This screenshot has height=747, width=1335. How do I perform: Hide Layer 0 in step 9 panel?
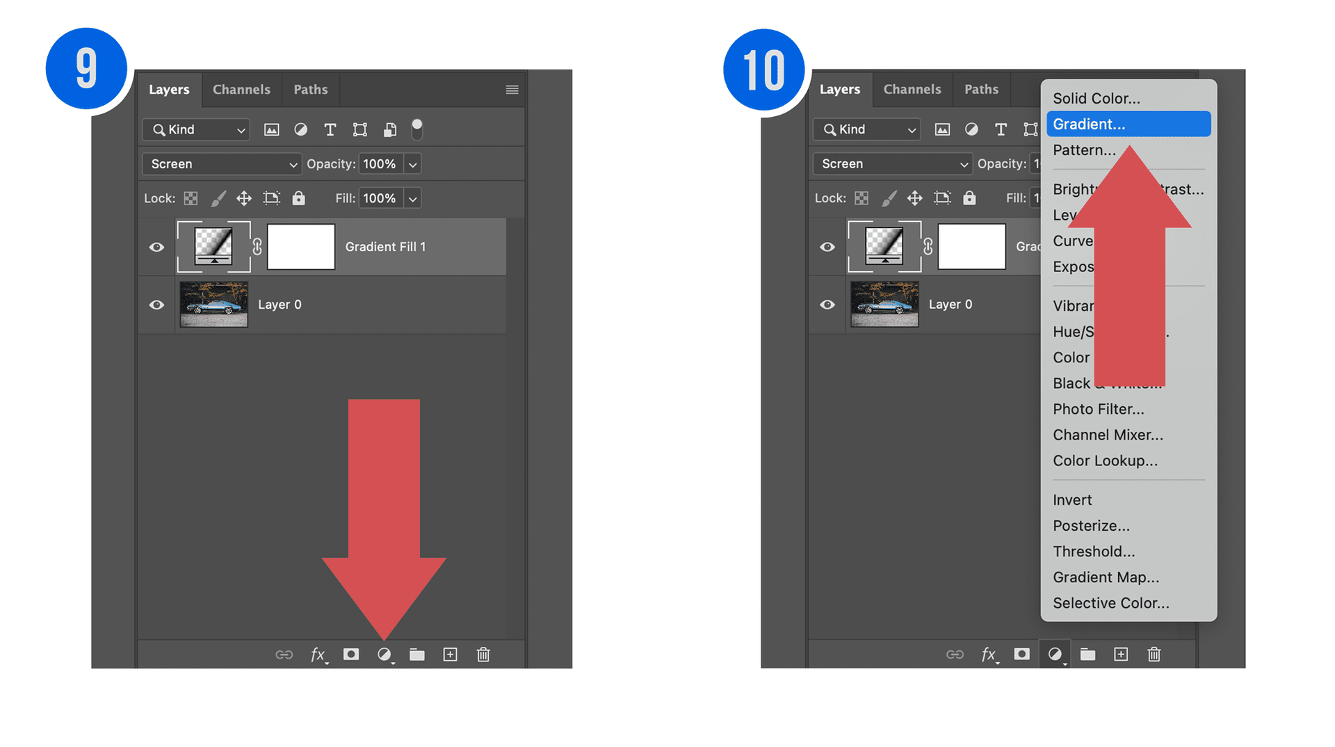point(156,305)
